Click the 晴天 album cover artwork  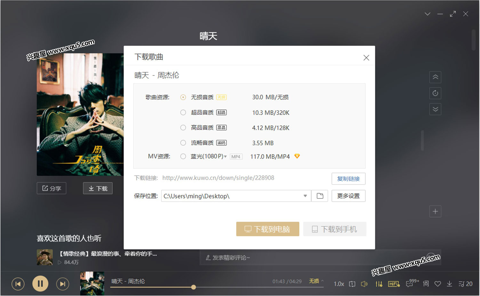80,115
